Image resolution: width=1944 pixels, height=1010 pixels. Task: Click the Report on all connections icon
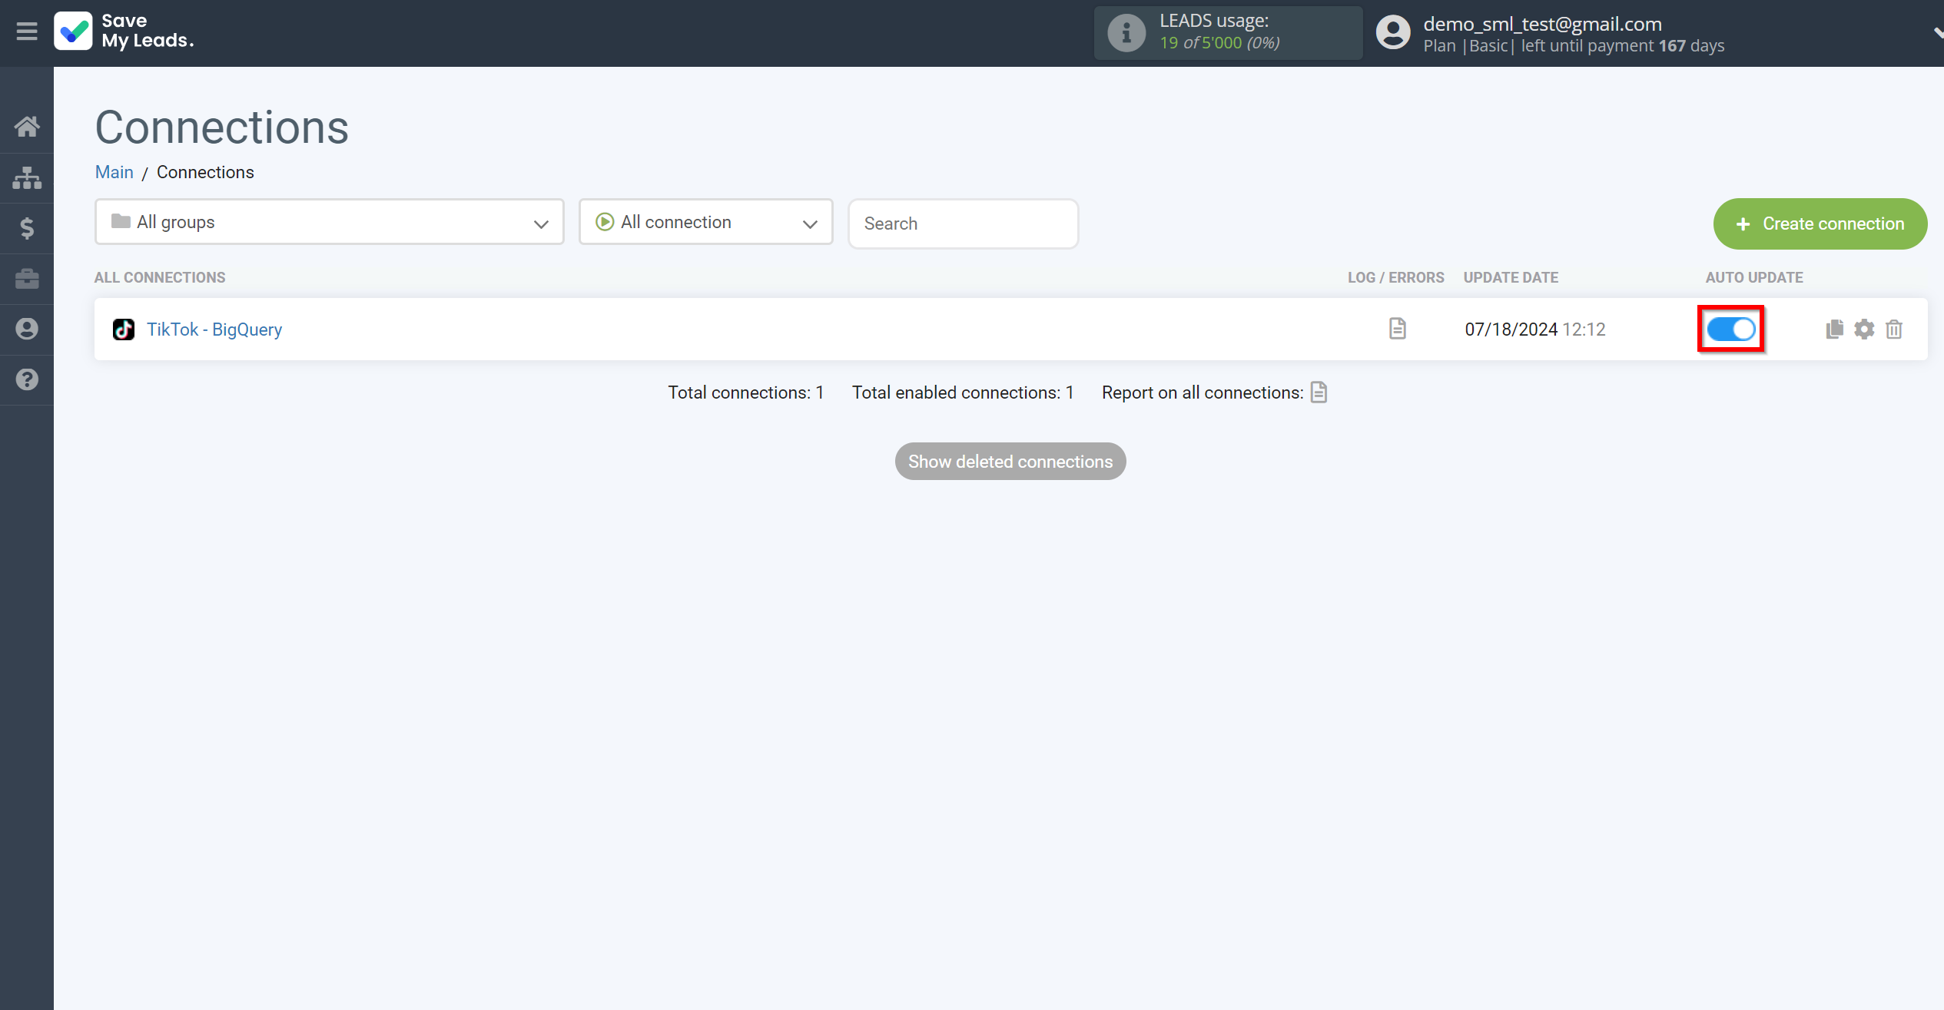(x=1318, y=392)
